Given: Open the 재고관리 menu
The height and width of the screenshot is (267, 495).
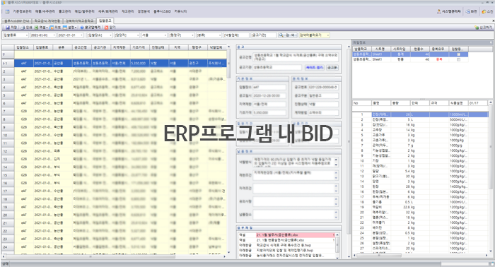Looking at the screenshot, I should point(127,11).
